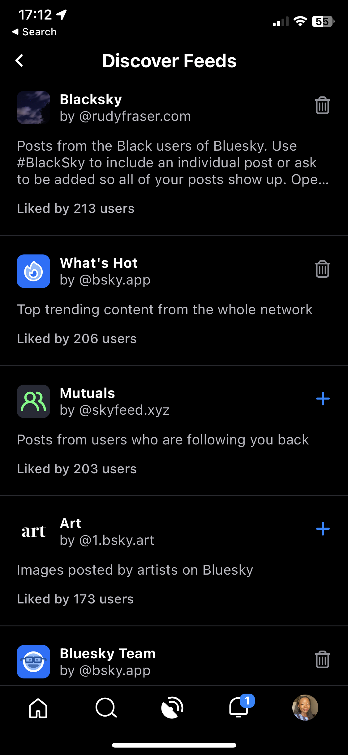348x755 pixels.
Task: Open the Feeds satellite tab
Action: tap(173, 708)
